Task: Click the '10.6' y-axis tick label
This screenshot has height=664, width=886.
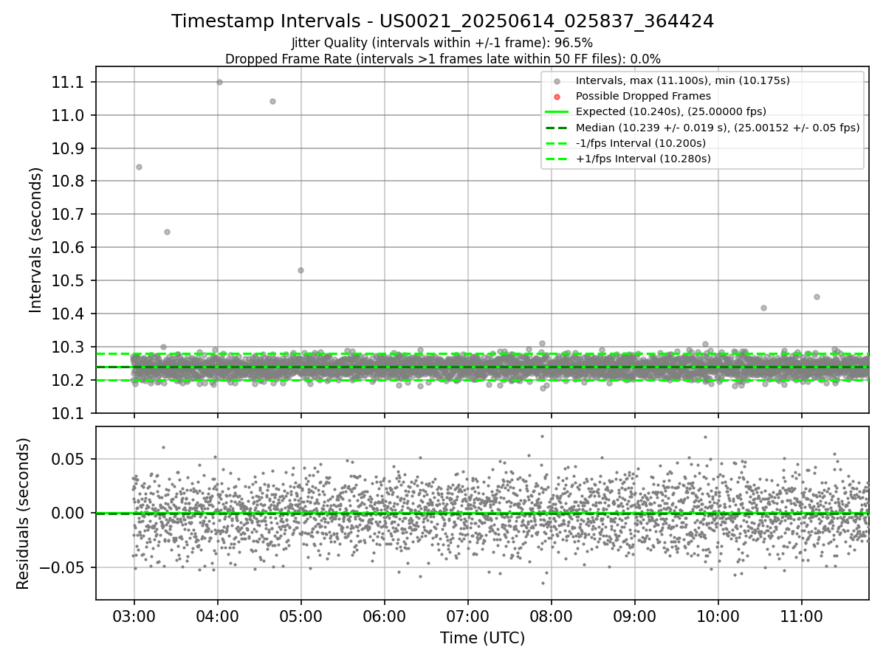Action: pos(66,248)
